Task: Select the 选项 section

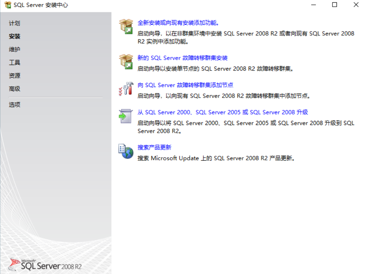Action: pos(14,105)
